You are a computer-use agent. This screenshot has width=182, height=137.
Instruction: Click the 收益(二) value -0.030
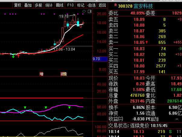[138, 119]
